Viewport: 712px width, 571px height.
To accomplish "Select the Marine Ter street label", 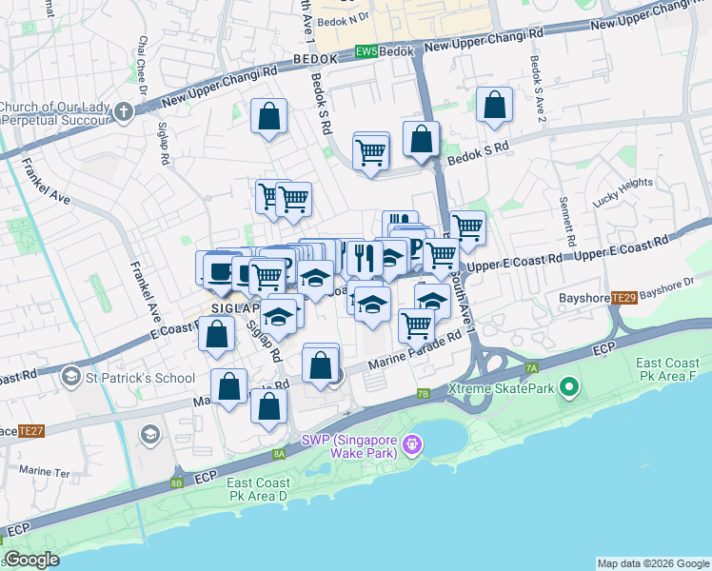I will 45,471.
